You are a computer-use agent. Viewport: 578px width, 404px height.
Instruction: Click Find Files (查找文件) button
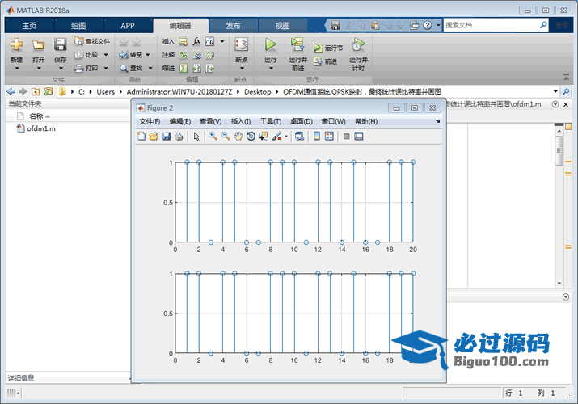[92, 41]
